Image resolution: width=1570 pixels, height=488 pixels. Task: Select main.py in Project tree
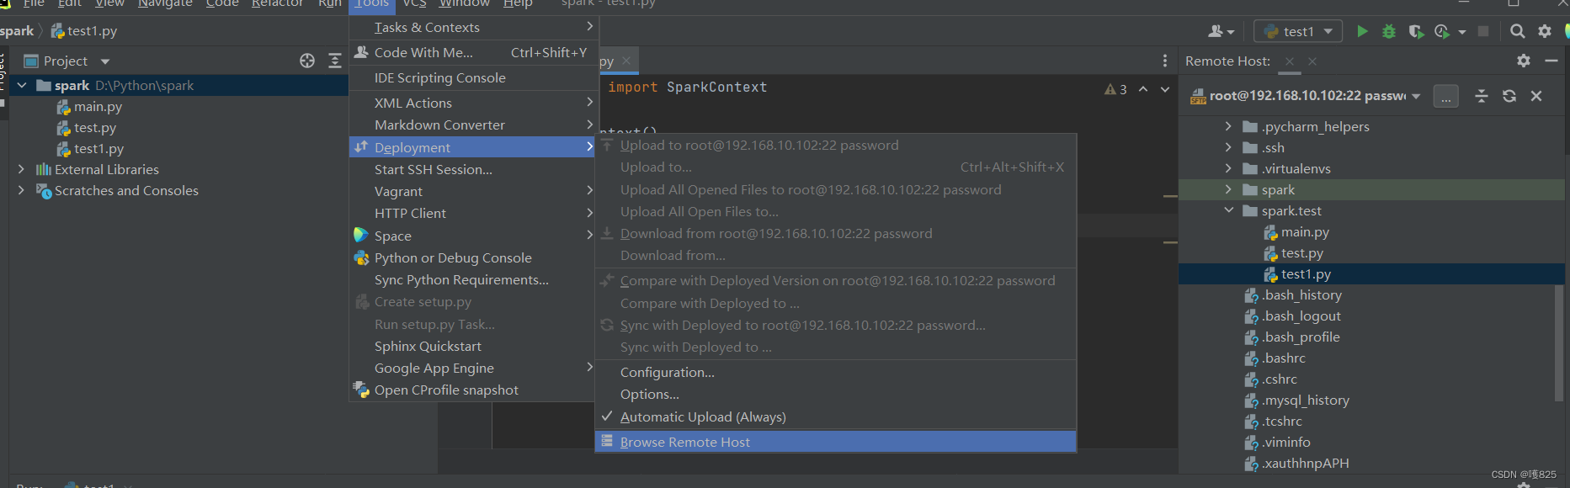pyautogui.click(x=98, y=107)
